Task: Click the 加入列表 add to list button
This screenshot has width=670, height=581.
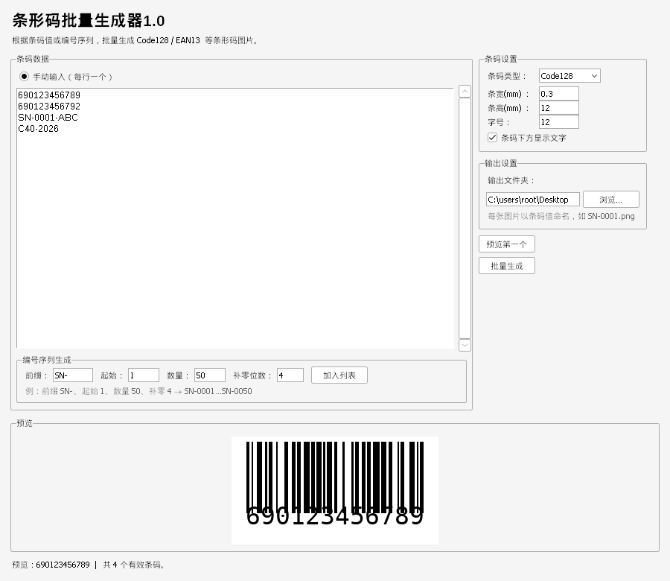Action: click(x=339, y=375)
